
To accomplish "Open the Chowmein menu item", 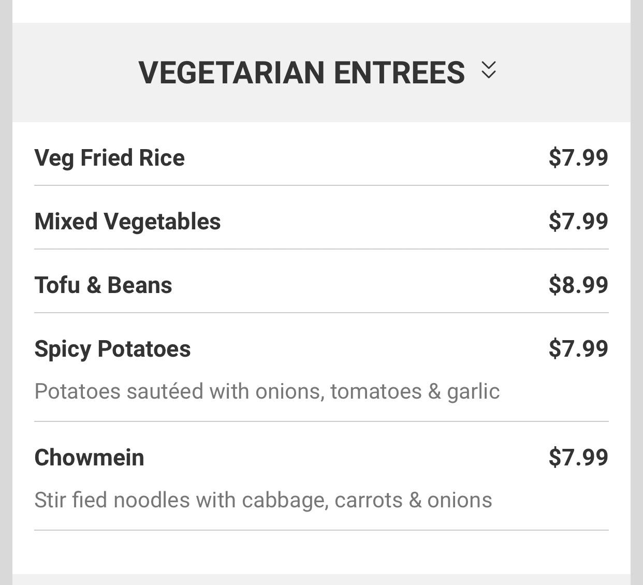I will point(89,458).
